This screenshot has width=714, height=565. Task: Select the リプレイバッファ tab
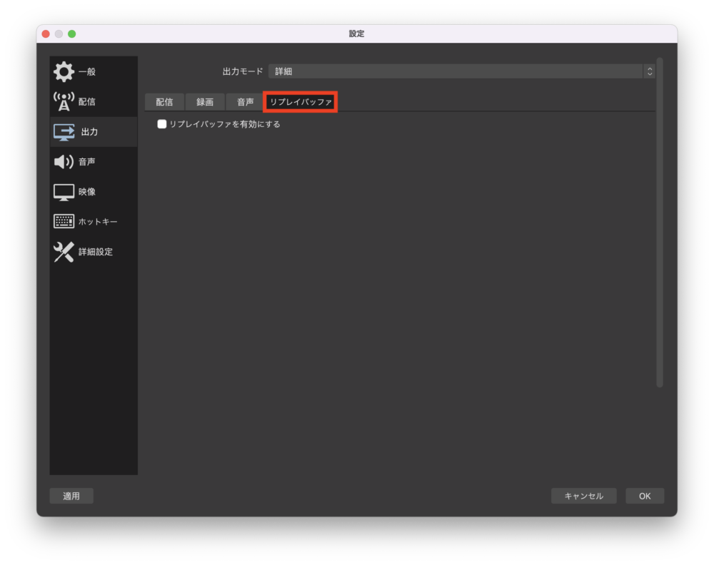click(x=301, y=102)
